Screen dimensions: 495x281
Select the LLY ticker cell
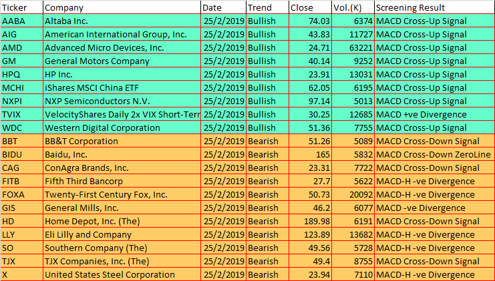tap(22, 234)
